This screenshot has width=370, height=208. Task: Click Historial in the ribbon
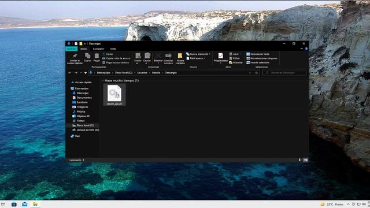[236, 62]
